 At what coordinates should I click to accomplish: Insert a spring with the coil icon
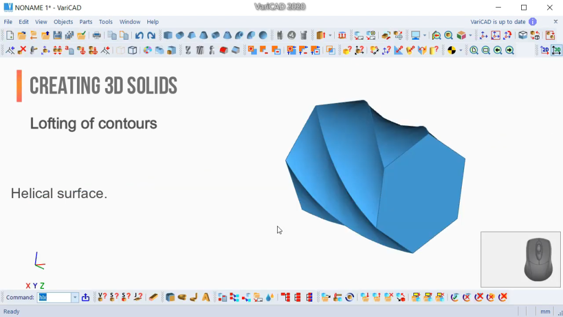(303, 35)
